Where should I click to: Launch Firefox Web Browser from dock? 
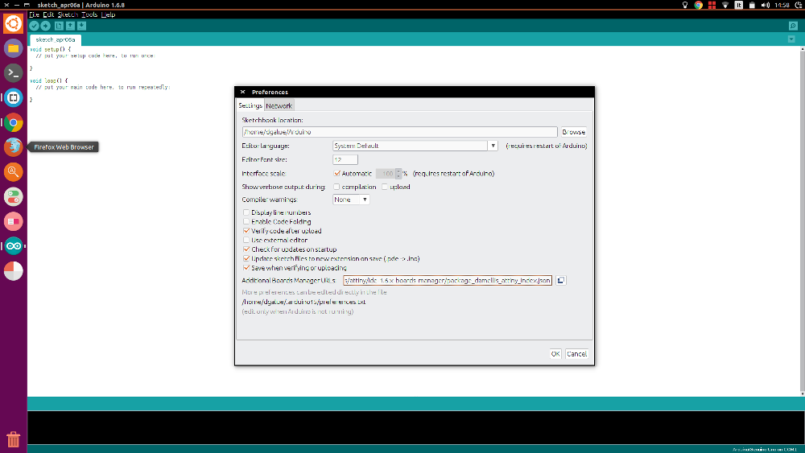(x=14, y=147)
